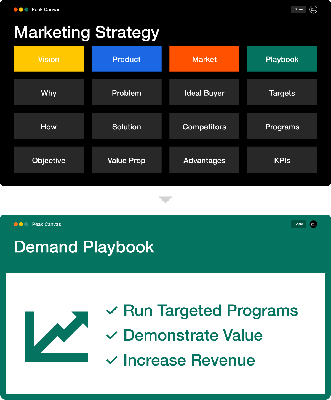Click the green dot in top window

(26, 10)
